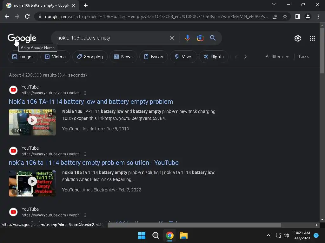Play the 3:07 video thumbnail
Viewport: 325px width, 243px height.
coord(32,122)
